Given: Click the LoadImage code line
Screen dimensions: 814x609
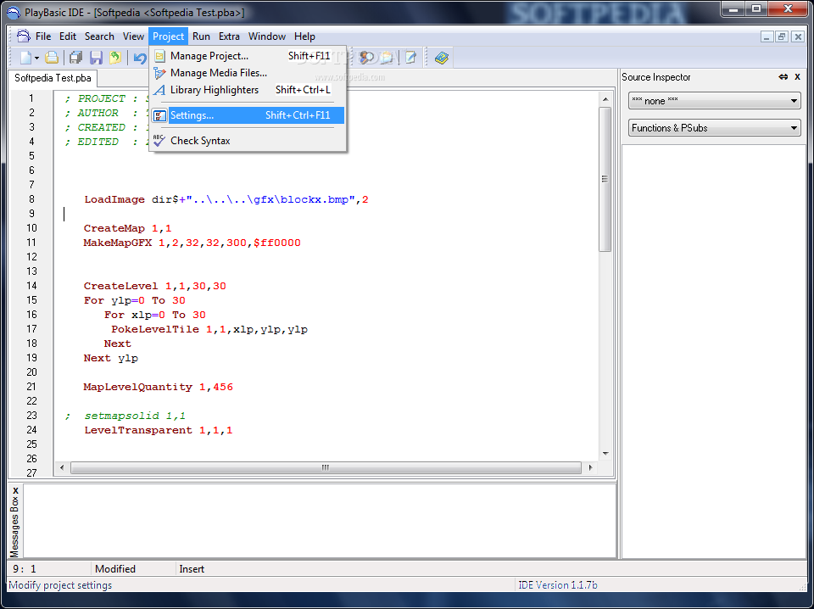Looking at the screenshot, I should tap(226, 199).
